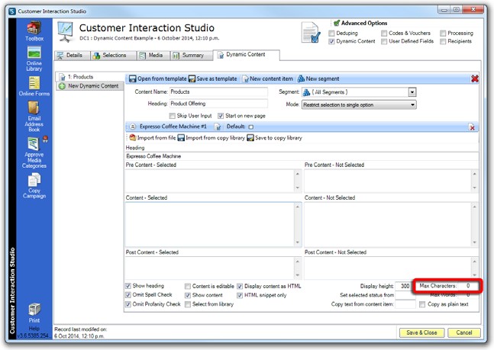Enable the Recipients checkbox
Image resolution: width=494 pixels, height=350 pixels.
[x=443, y=41]
